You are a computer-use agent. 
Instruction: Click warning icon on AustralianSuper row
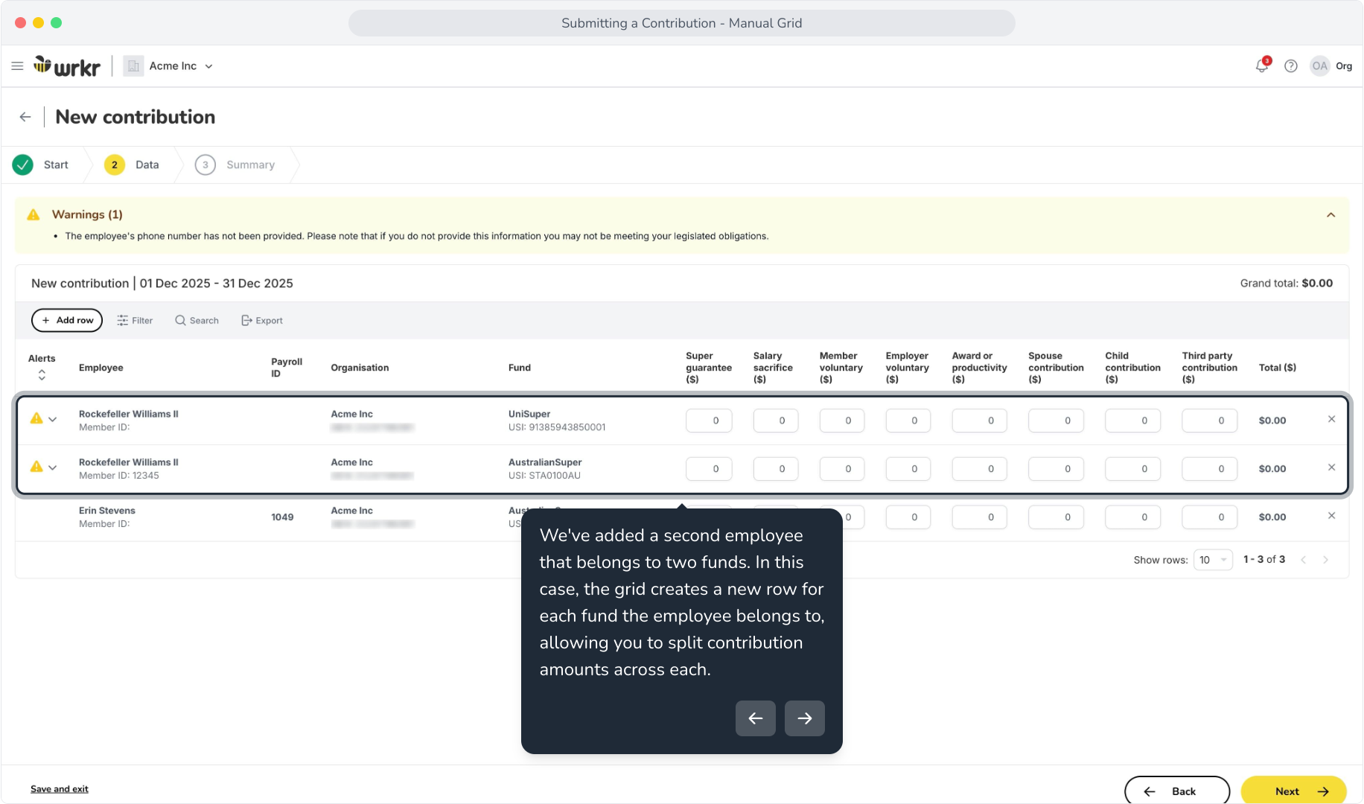(x=36, y=467)
